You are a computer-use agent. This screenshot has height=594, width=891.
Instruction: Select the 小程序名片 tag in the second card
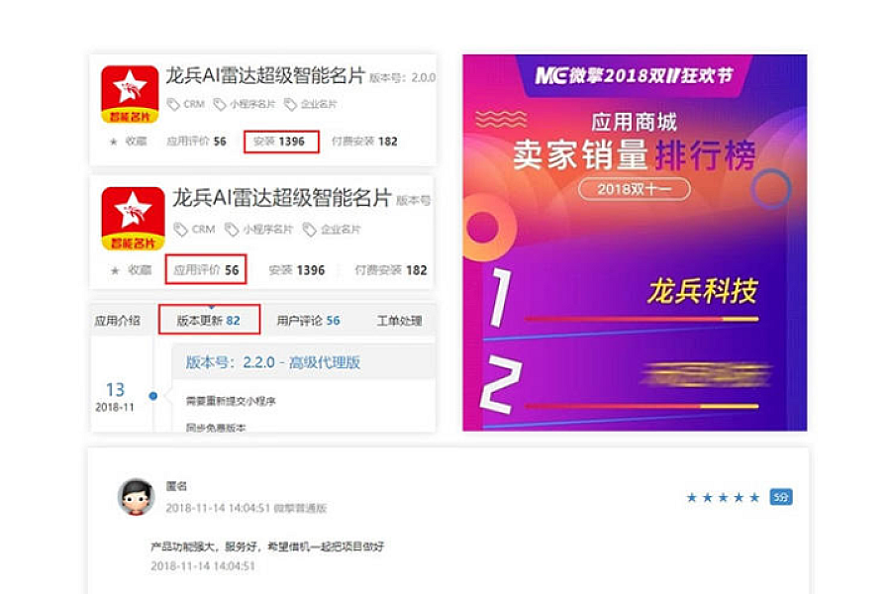pyautogui.click(x=259, y=230)
